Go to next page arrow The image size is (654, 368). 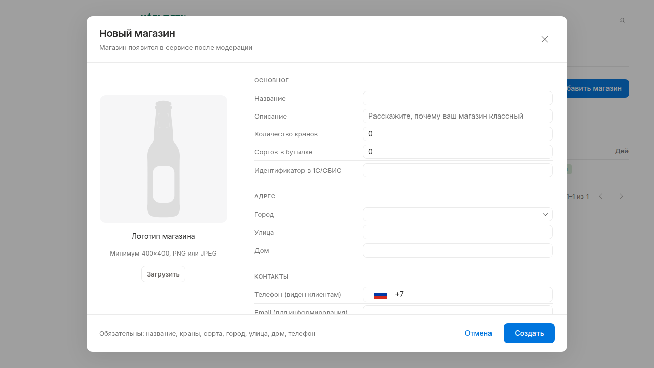click(621, 196)
